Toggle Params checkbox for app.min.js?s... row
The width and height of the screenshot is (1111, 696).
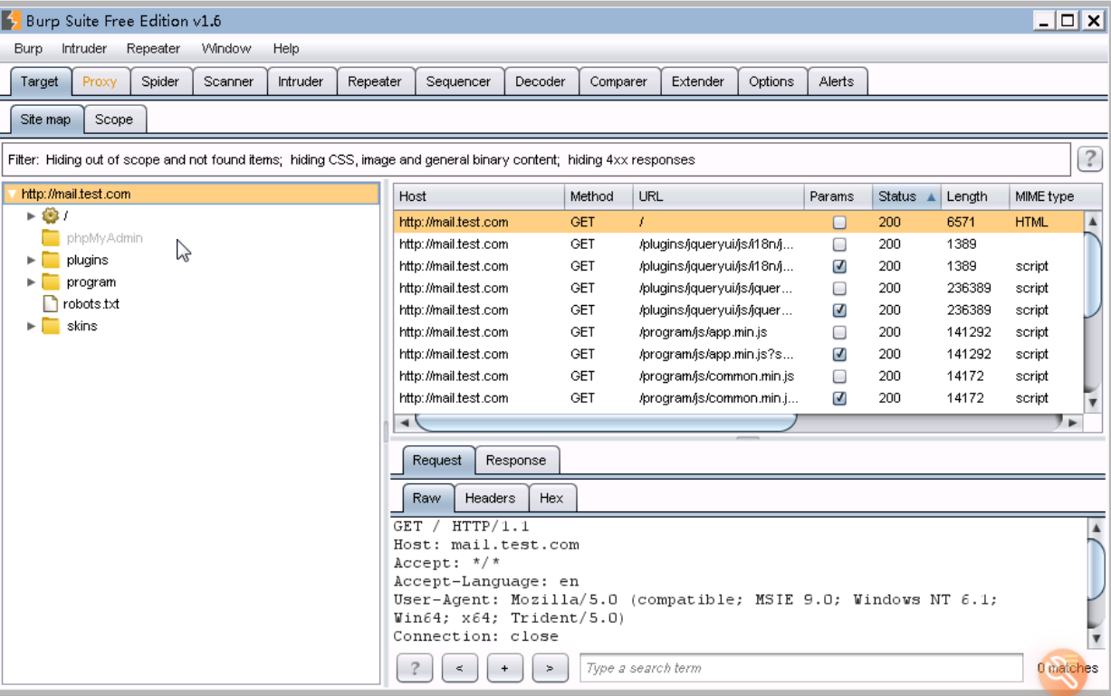[840, 354]
